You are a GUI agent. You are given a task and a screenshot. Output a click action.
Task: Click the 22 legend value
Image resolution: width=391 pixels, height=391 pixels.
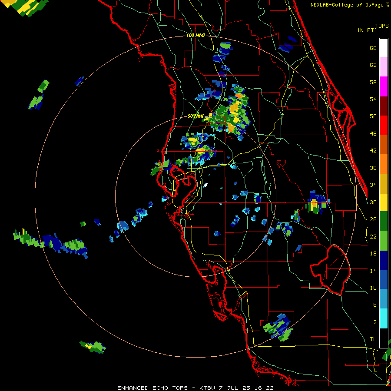[373, 236]
